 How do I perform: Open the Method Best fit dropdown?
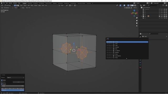click(16, 78)
